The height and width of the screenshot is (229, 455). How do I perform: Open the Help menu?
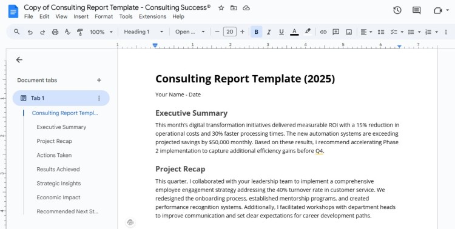pyautogui.click(x=178, y=16)
